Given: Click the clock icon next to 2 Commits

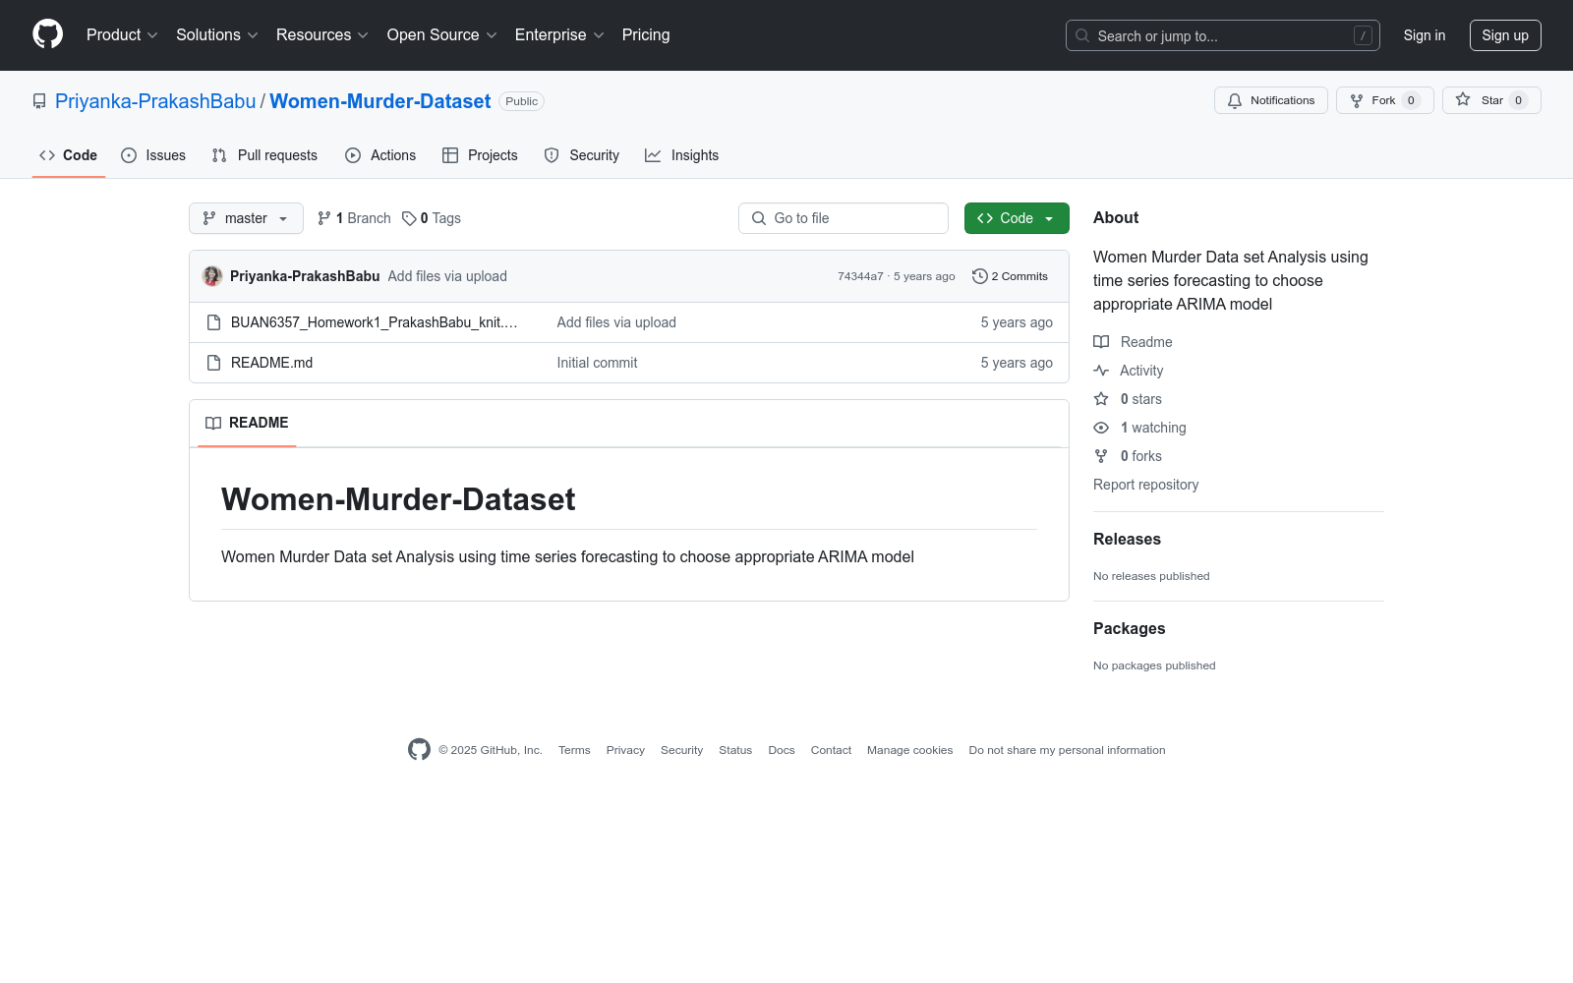Looking at the screenshot, I should pos(979,276).
